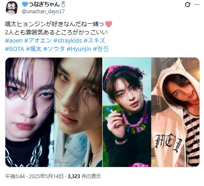204x186 pixels.
Task: View the lollipop and beret photo
Action: (x=127, y=112)
